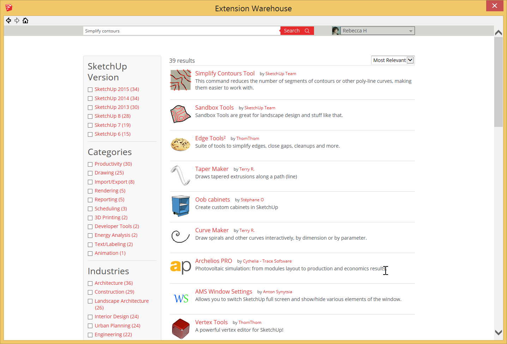
Task: Open Archelios PRO title link
Action: pos(213,261)
